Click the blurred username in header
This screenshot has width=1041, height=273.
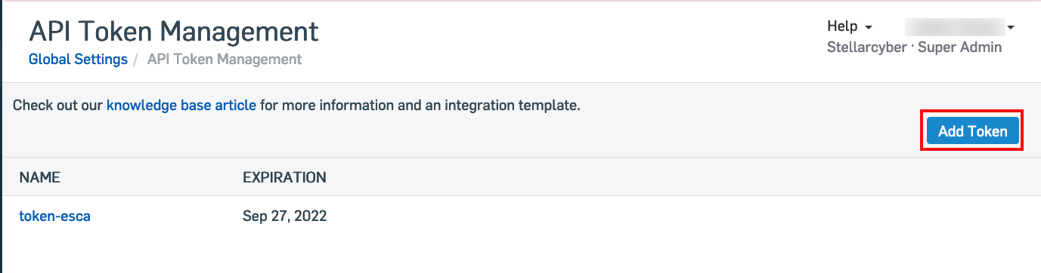(955, 27)
